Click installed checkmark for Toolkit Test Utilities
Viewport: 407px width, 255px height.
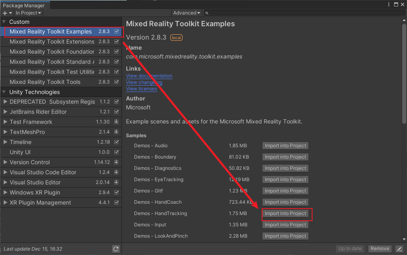[x=117, y=72]
